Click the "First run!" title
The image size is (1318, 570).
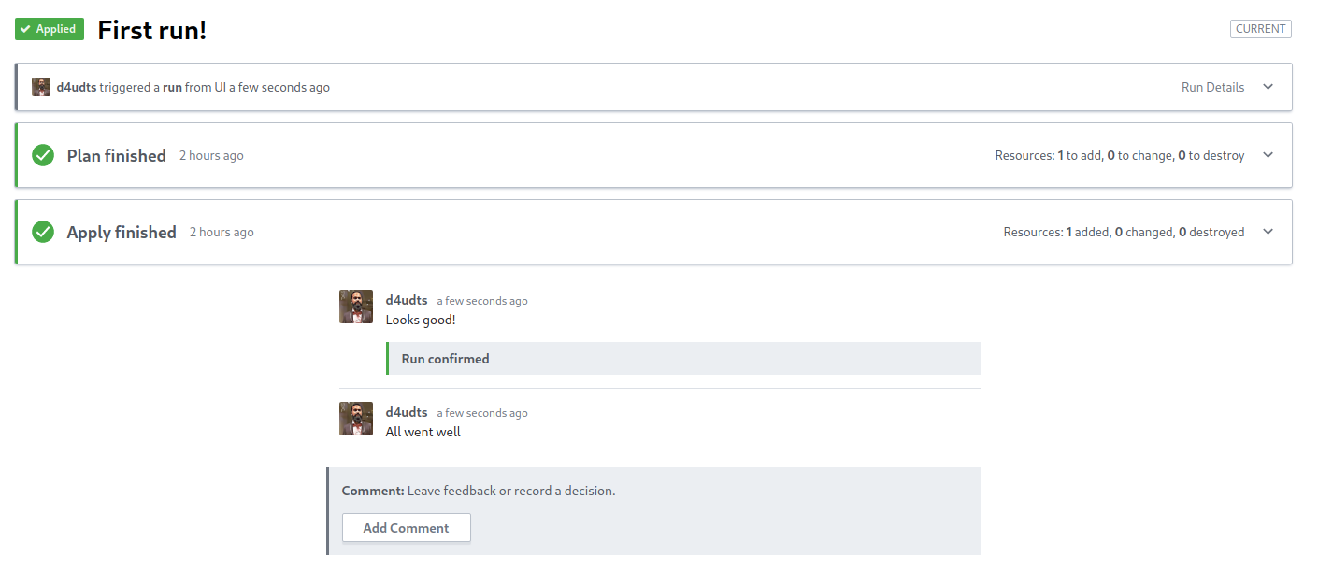click(152, 30)
